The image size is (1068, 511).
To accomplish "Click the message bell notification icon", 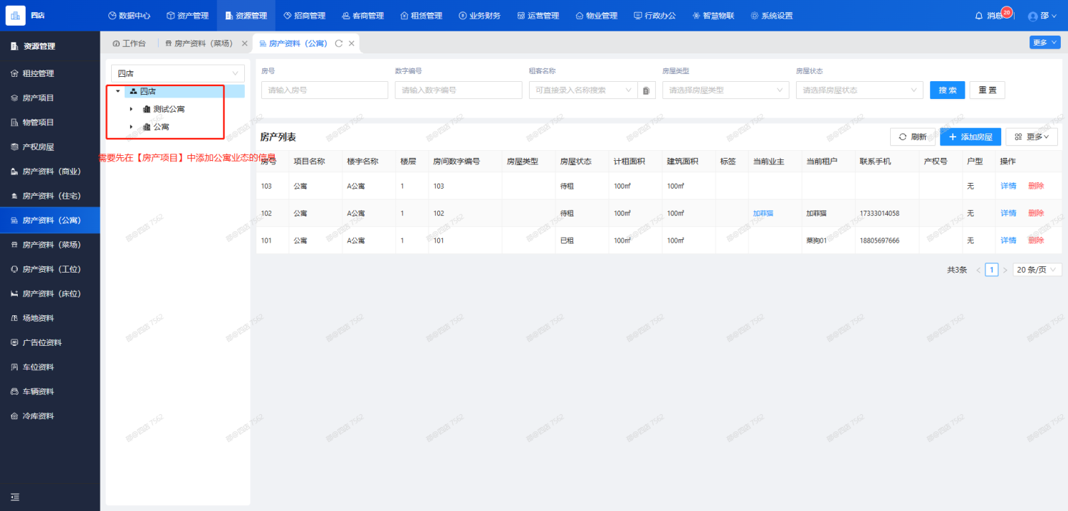I will [979, 16].
